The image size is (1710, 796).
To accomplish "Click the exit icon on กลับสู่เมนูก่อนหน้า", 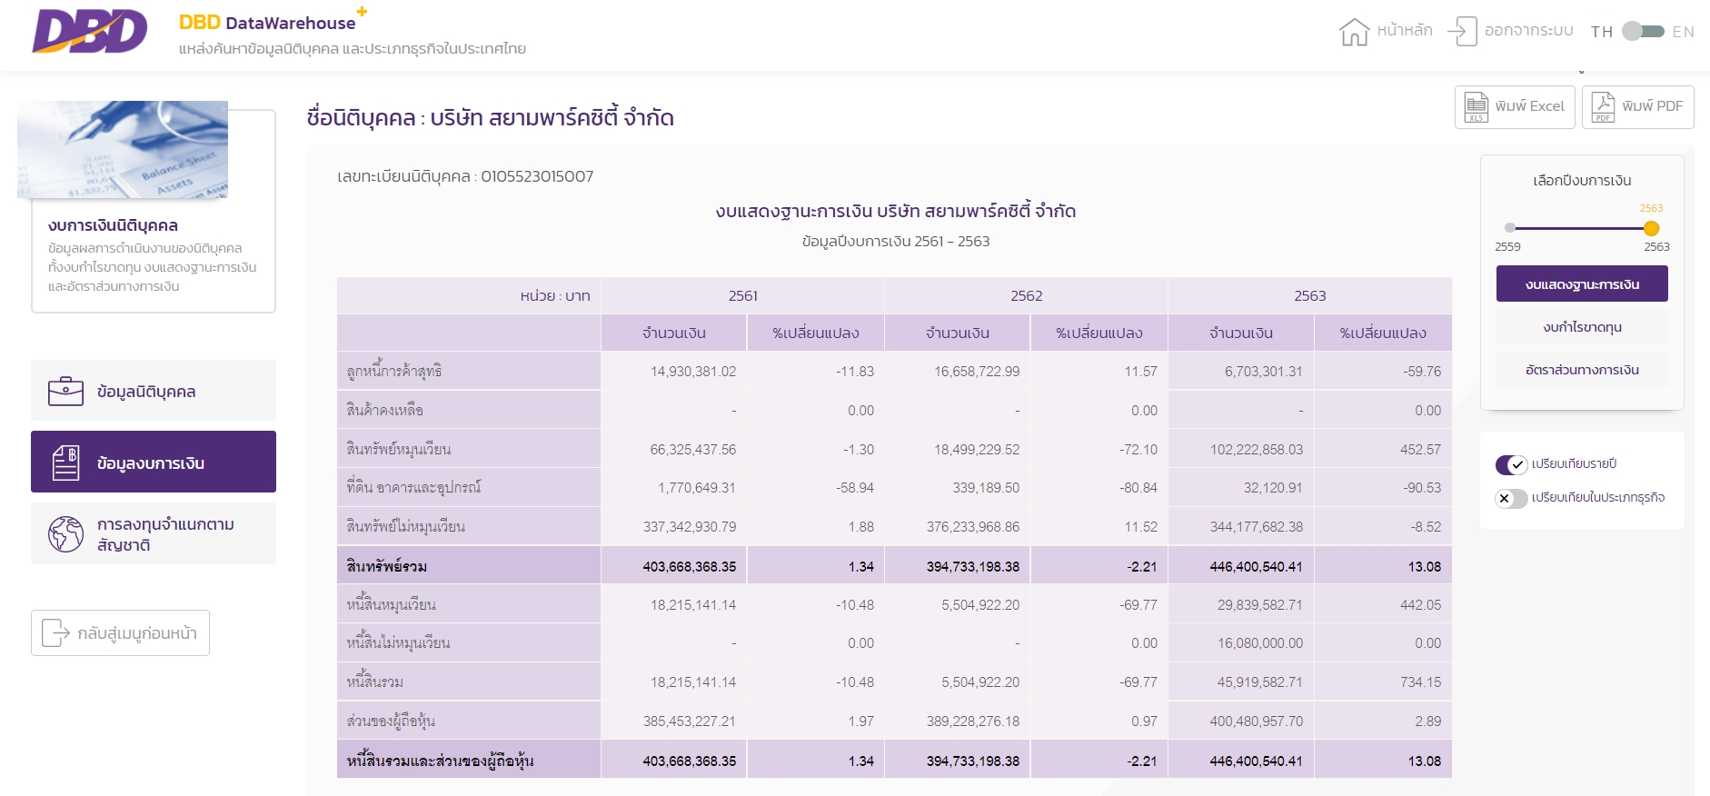I will click(55, 632).
